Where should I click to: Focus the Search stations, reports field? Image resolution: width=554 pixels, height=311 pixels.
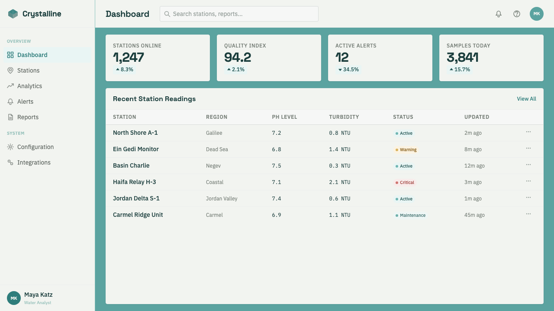pos(239,14)
